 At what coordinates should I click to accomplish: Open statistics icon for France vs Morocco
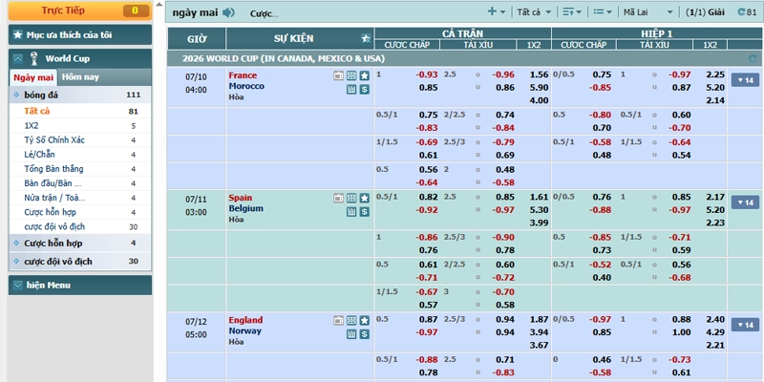tap(351, 89)
